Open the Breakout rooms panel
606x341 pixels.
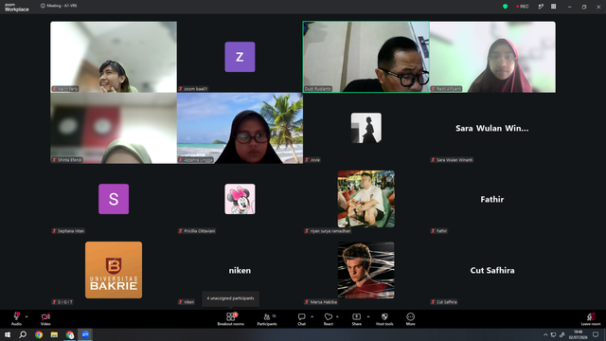(230, 319)
